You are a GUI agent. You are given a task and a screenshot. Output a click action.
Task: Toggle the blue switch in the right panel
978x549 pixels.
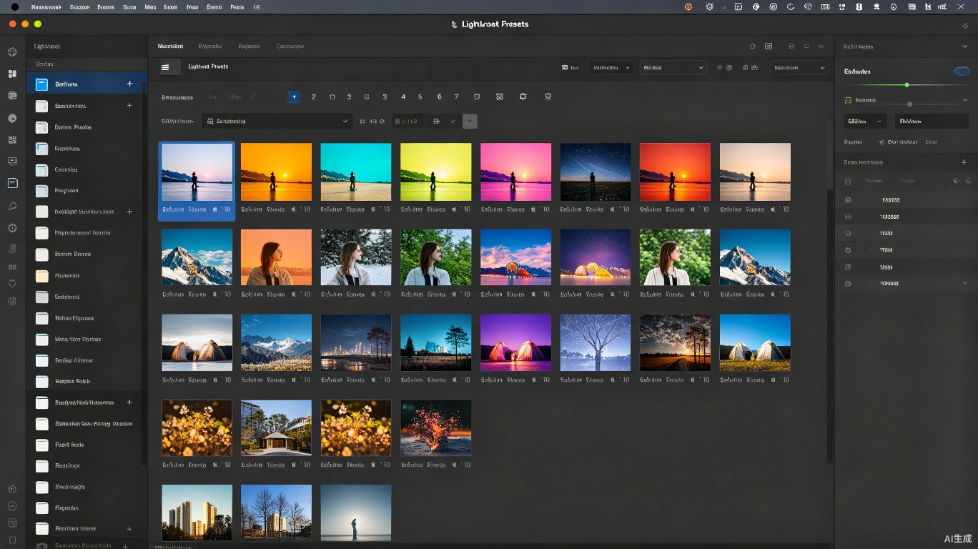962,71
